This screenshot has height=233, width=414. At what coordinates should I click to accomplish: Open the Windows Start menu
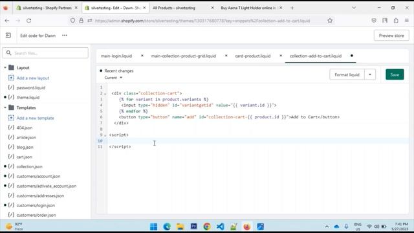pyautogui.click(x=153, y=227)
